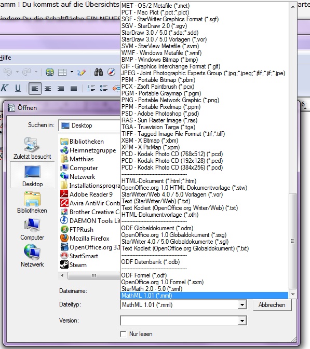
Task: Open the Hilfe menu
Action: click(x=5, y=58)
